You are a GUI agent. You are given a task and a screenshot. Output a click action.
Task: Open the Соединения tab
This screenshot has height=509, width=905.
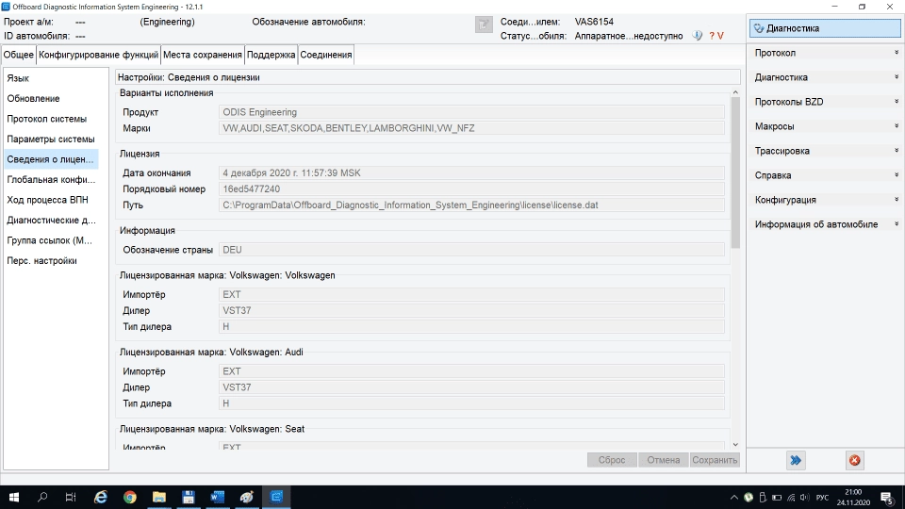[326, 55]
